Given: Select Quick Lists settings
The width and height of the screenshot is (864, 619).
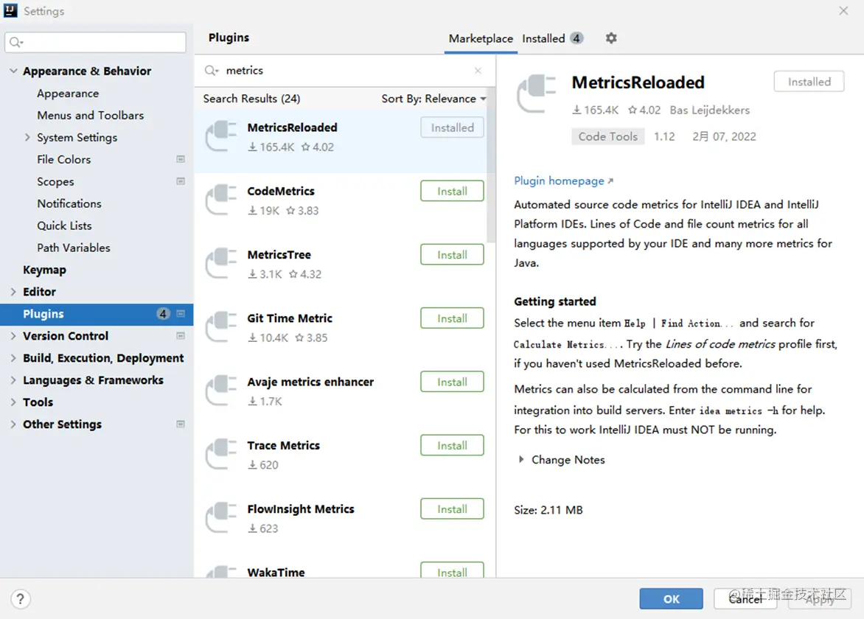Looking at the screenshot, I should (x=64, y=225).
